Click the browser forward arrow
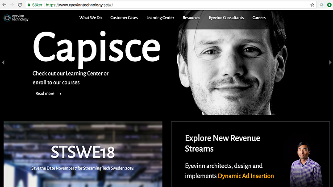This screenshot has width=333, height=187. pos(12,4)
